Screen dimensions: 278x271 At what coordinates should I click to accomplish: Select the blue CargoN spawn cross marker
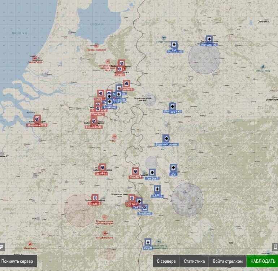click(148, 242)
